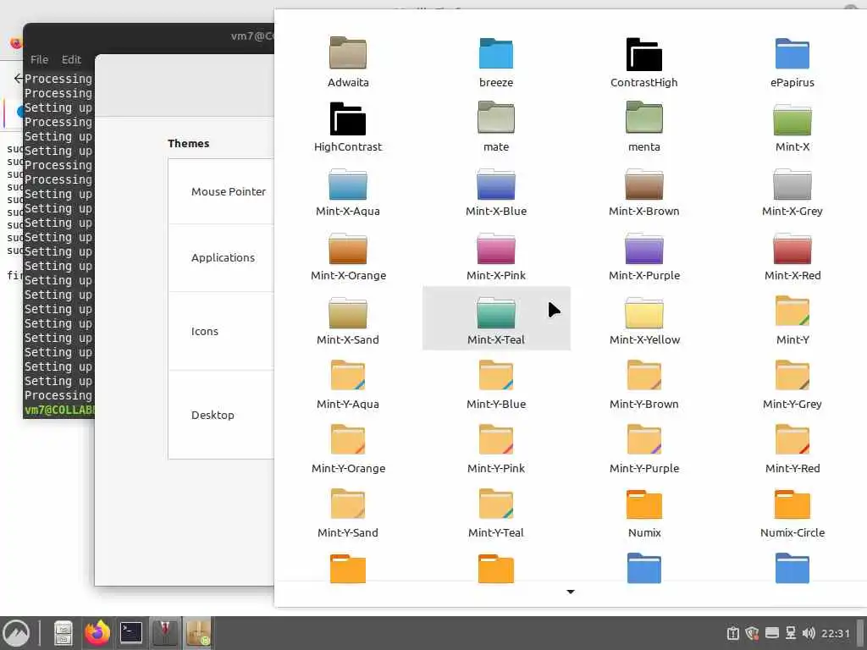Choose the Mint-X-Orange icon theme

click(x=348, y=255)
